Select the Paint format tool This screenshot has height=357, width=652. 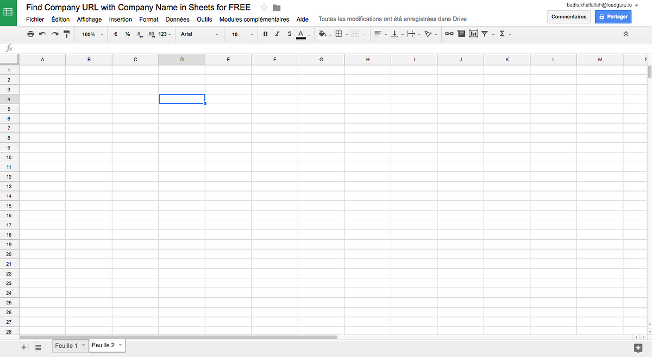point(67,34)
